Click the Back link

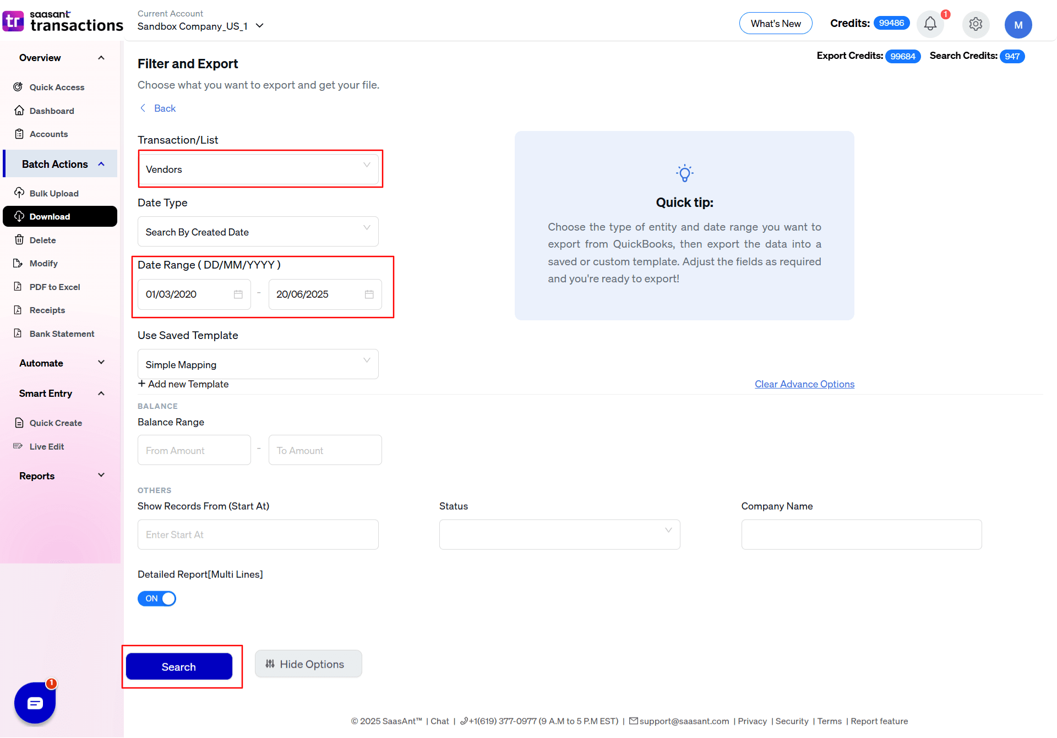165,108
